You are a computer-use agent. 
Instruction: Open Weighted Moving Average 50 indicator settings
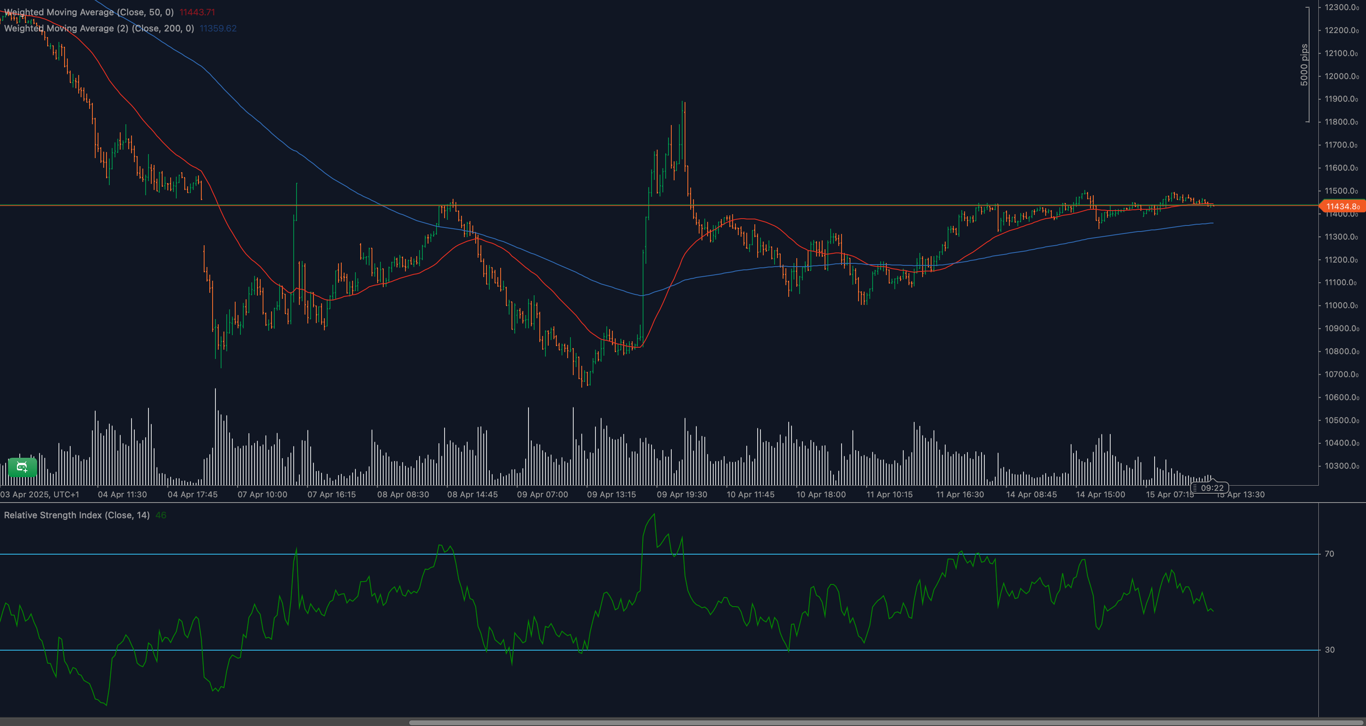tap(89, 12)
